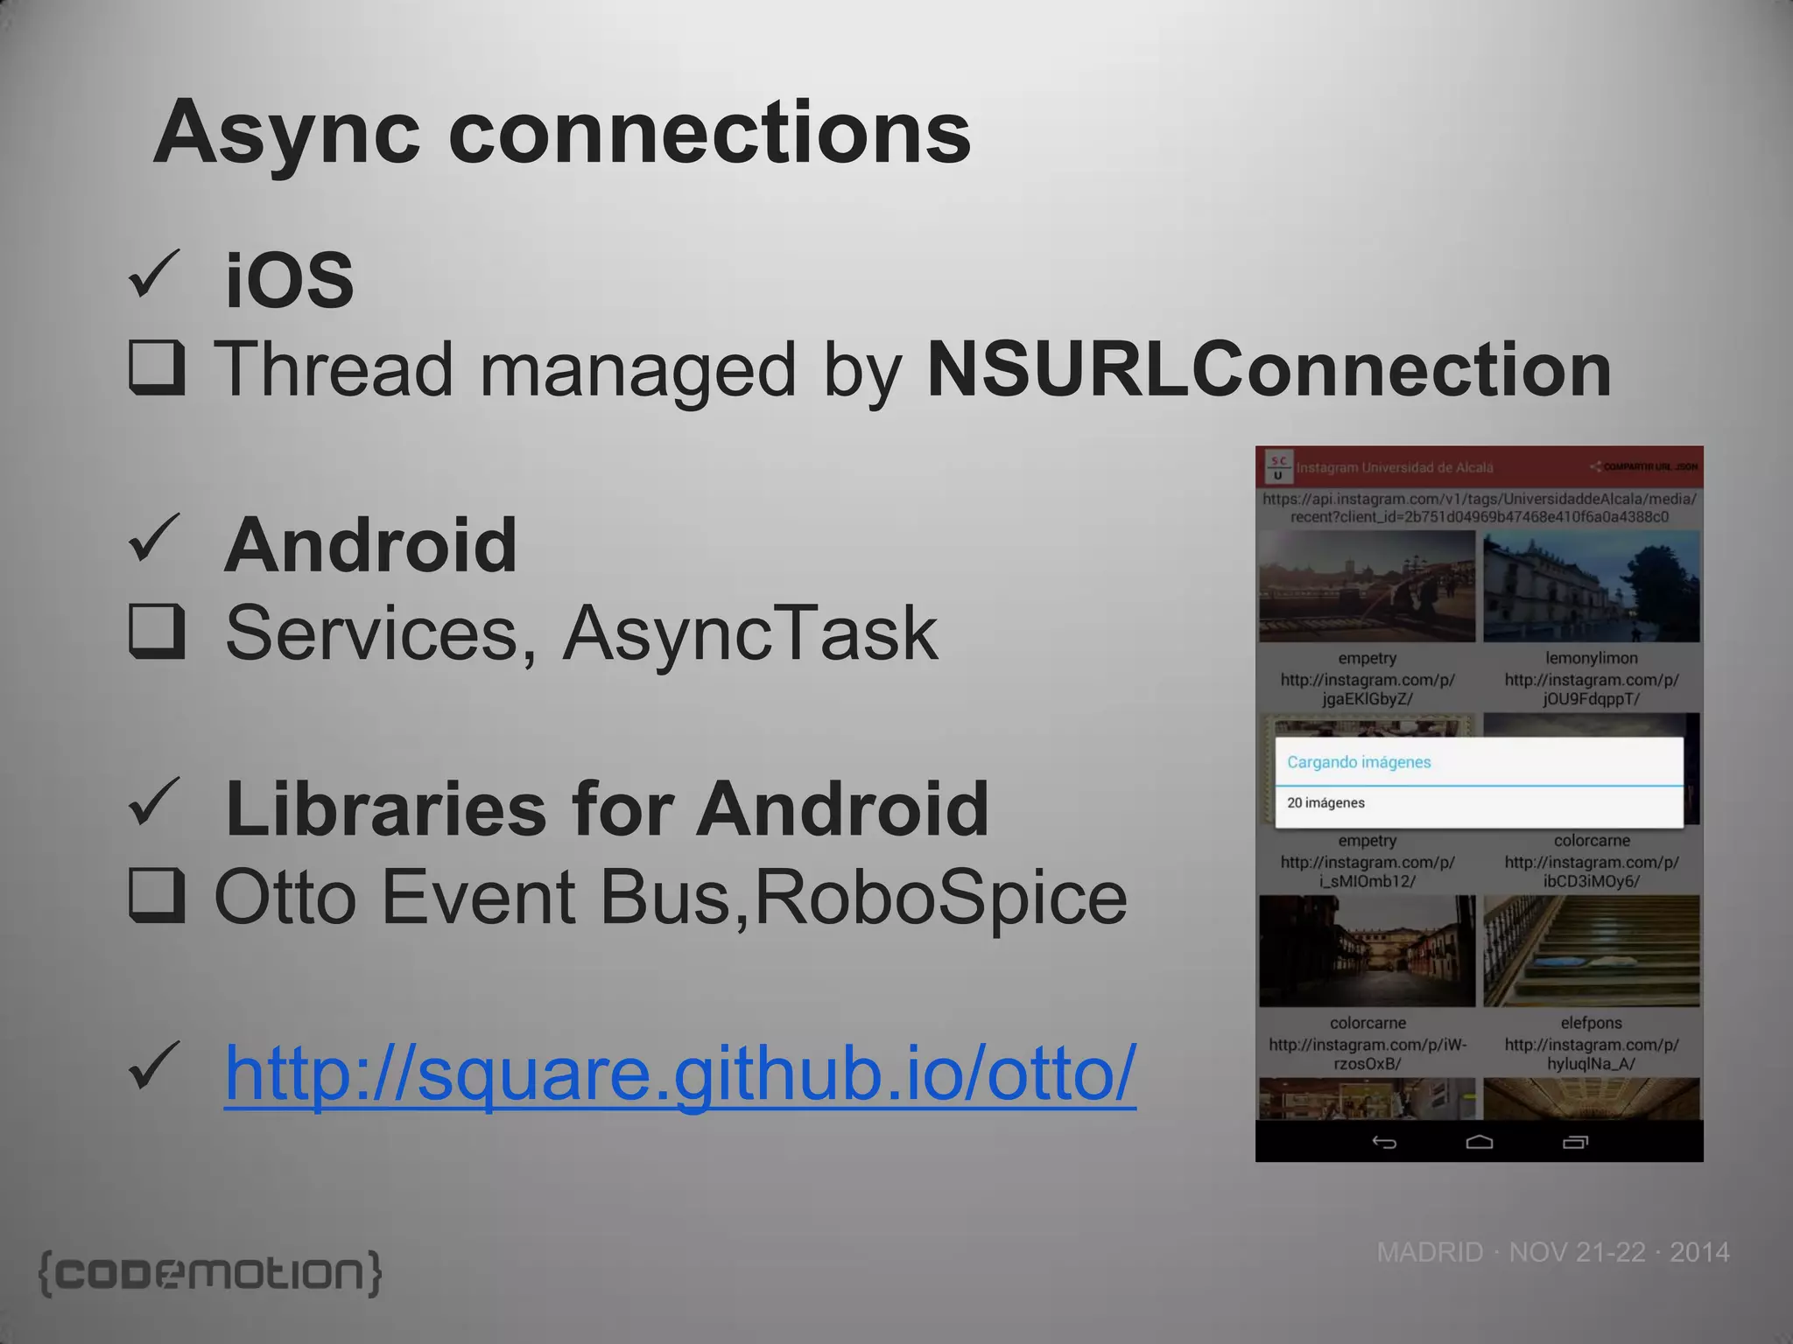Viewport: 1793px width, 1344px height.
Task: Open the lemonylimon photo thumbnail
Action: pyautogui.click(x=1592, y=586)
